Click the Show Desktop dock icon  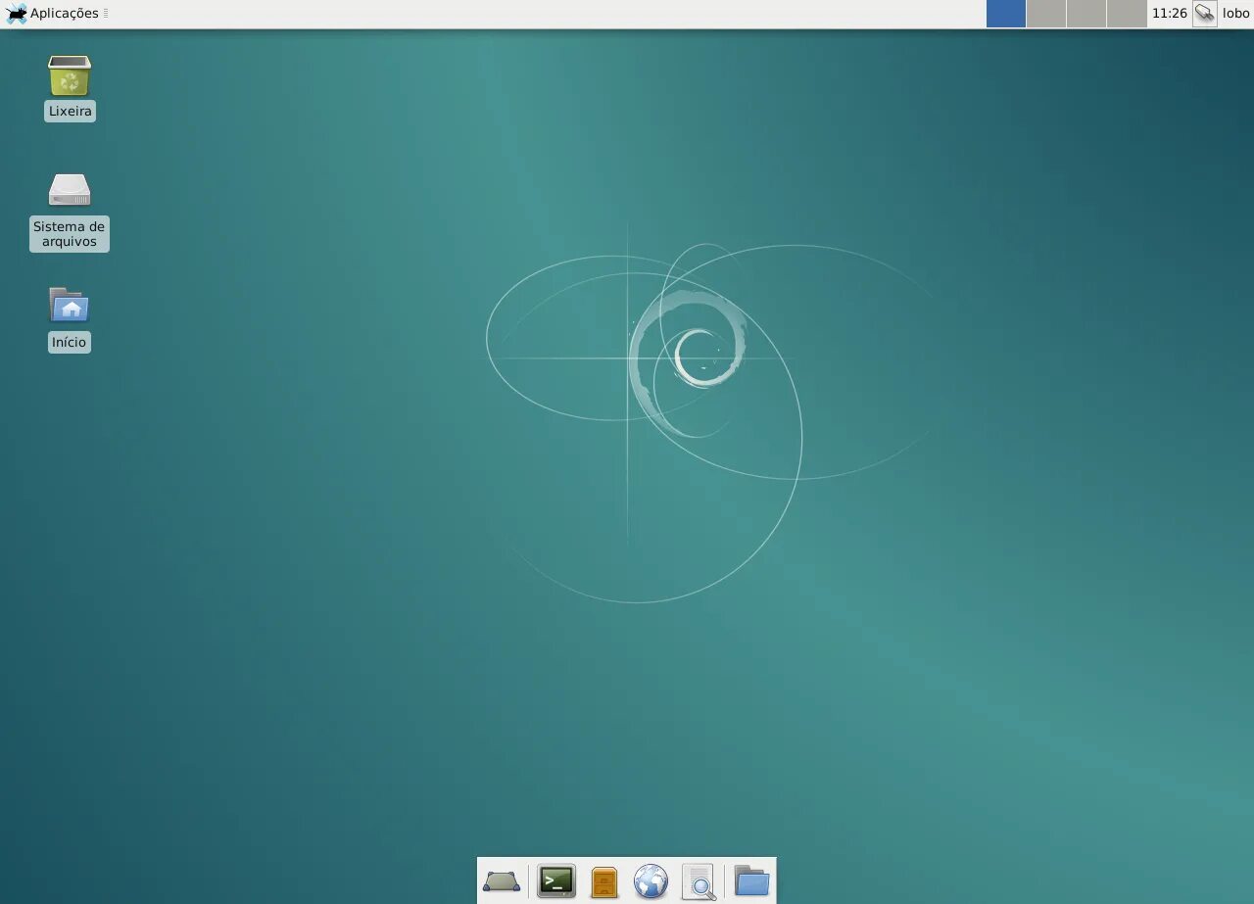pos(502,881)
